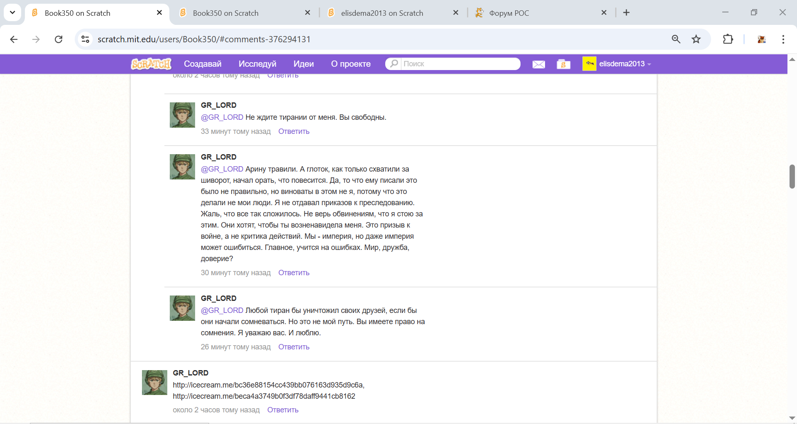Open Chrome three-dot menu

[x=783, y=39]
